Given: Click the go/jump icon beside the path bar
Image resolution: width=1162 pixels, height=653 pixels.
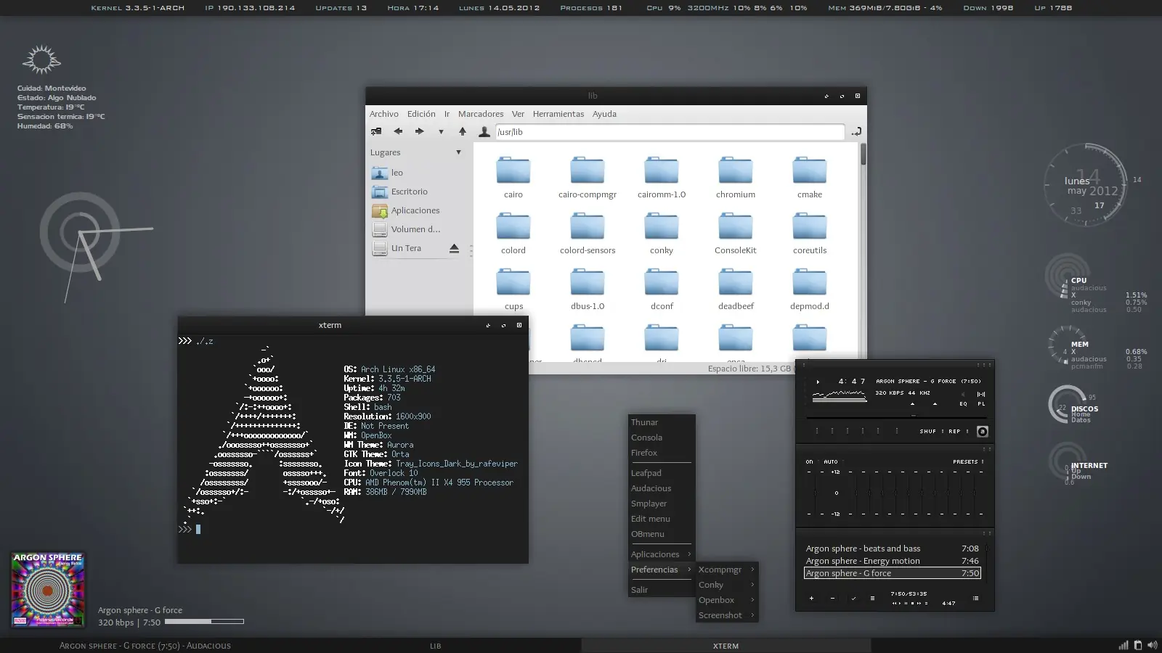Looking at the screenshot, I should coord(856,131).
